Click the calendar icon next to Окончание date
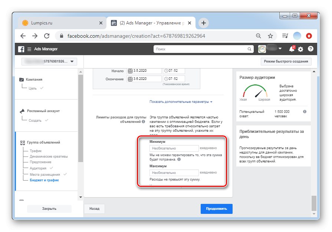Screen dimensions: 332x232 point(130,79)
